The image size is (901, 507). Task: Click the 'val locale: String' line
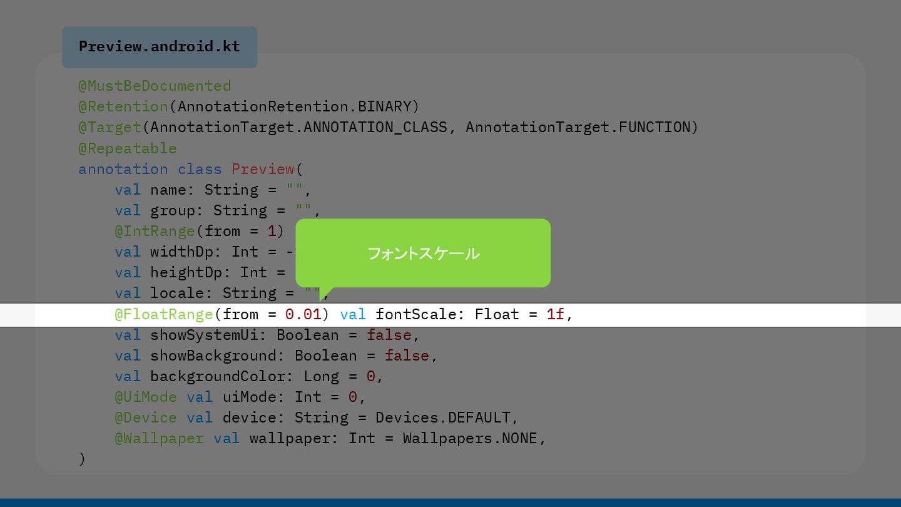(x=222, y=293)
